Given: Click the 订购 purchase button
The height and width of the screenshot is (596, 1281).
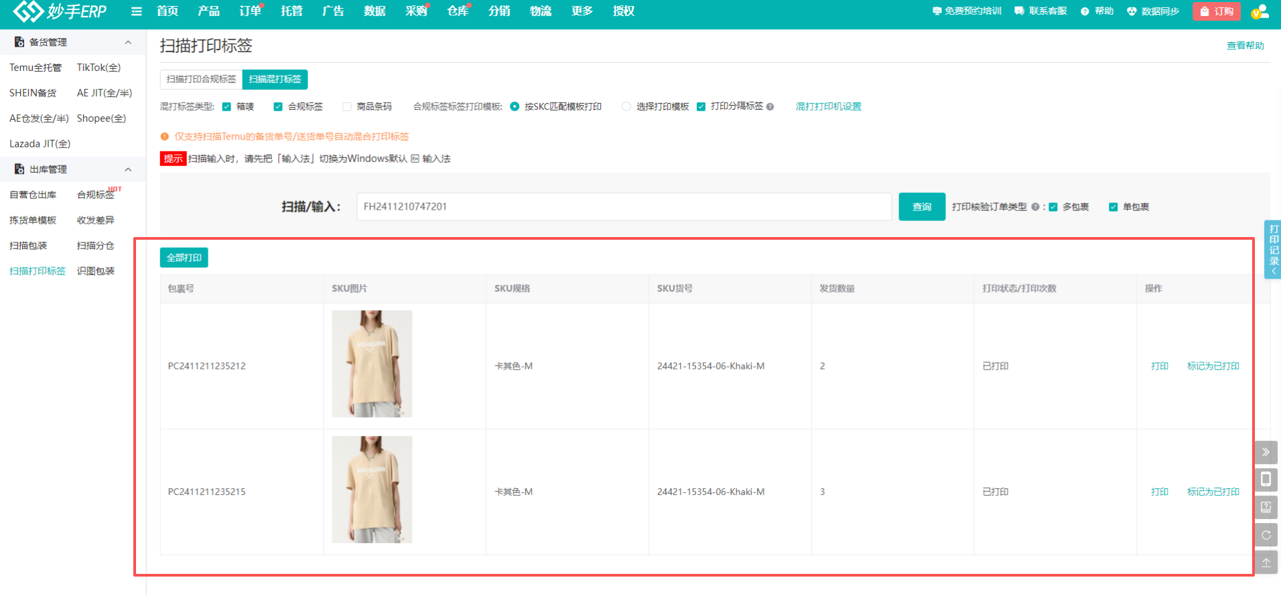Looking at the screenshot, I should 1217,11.
